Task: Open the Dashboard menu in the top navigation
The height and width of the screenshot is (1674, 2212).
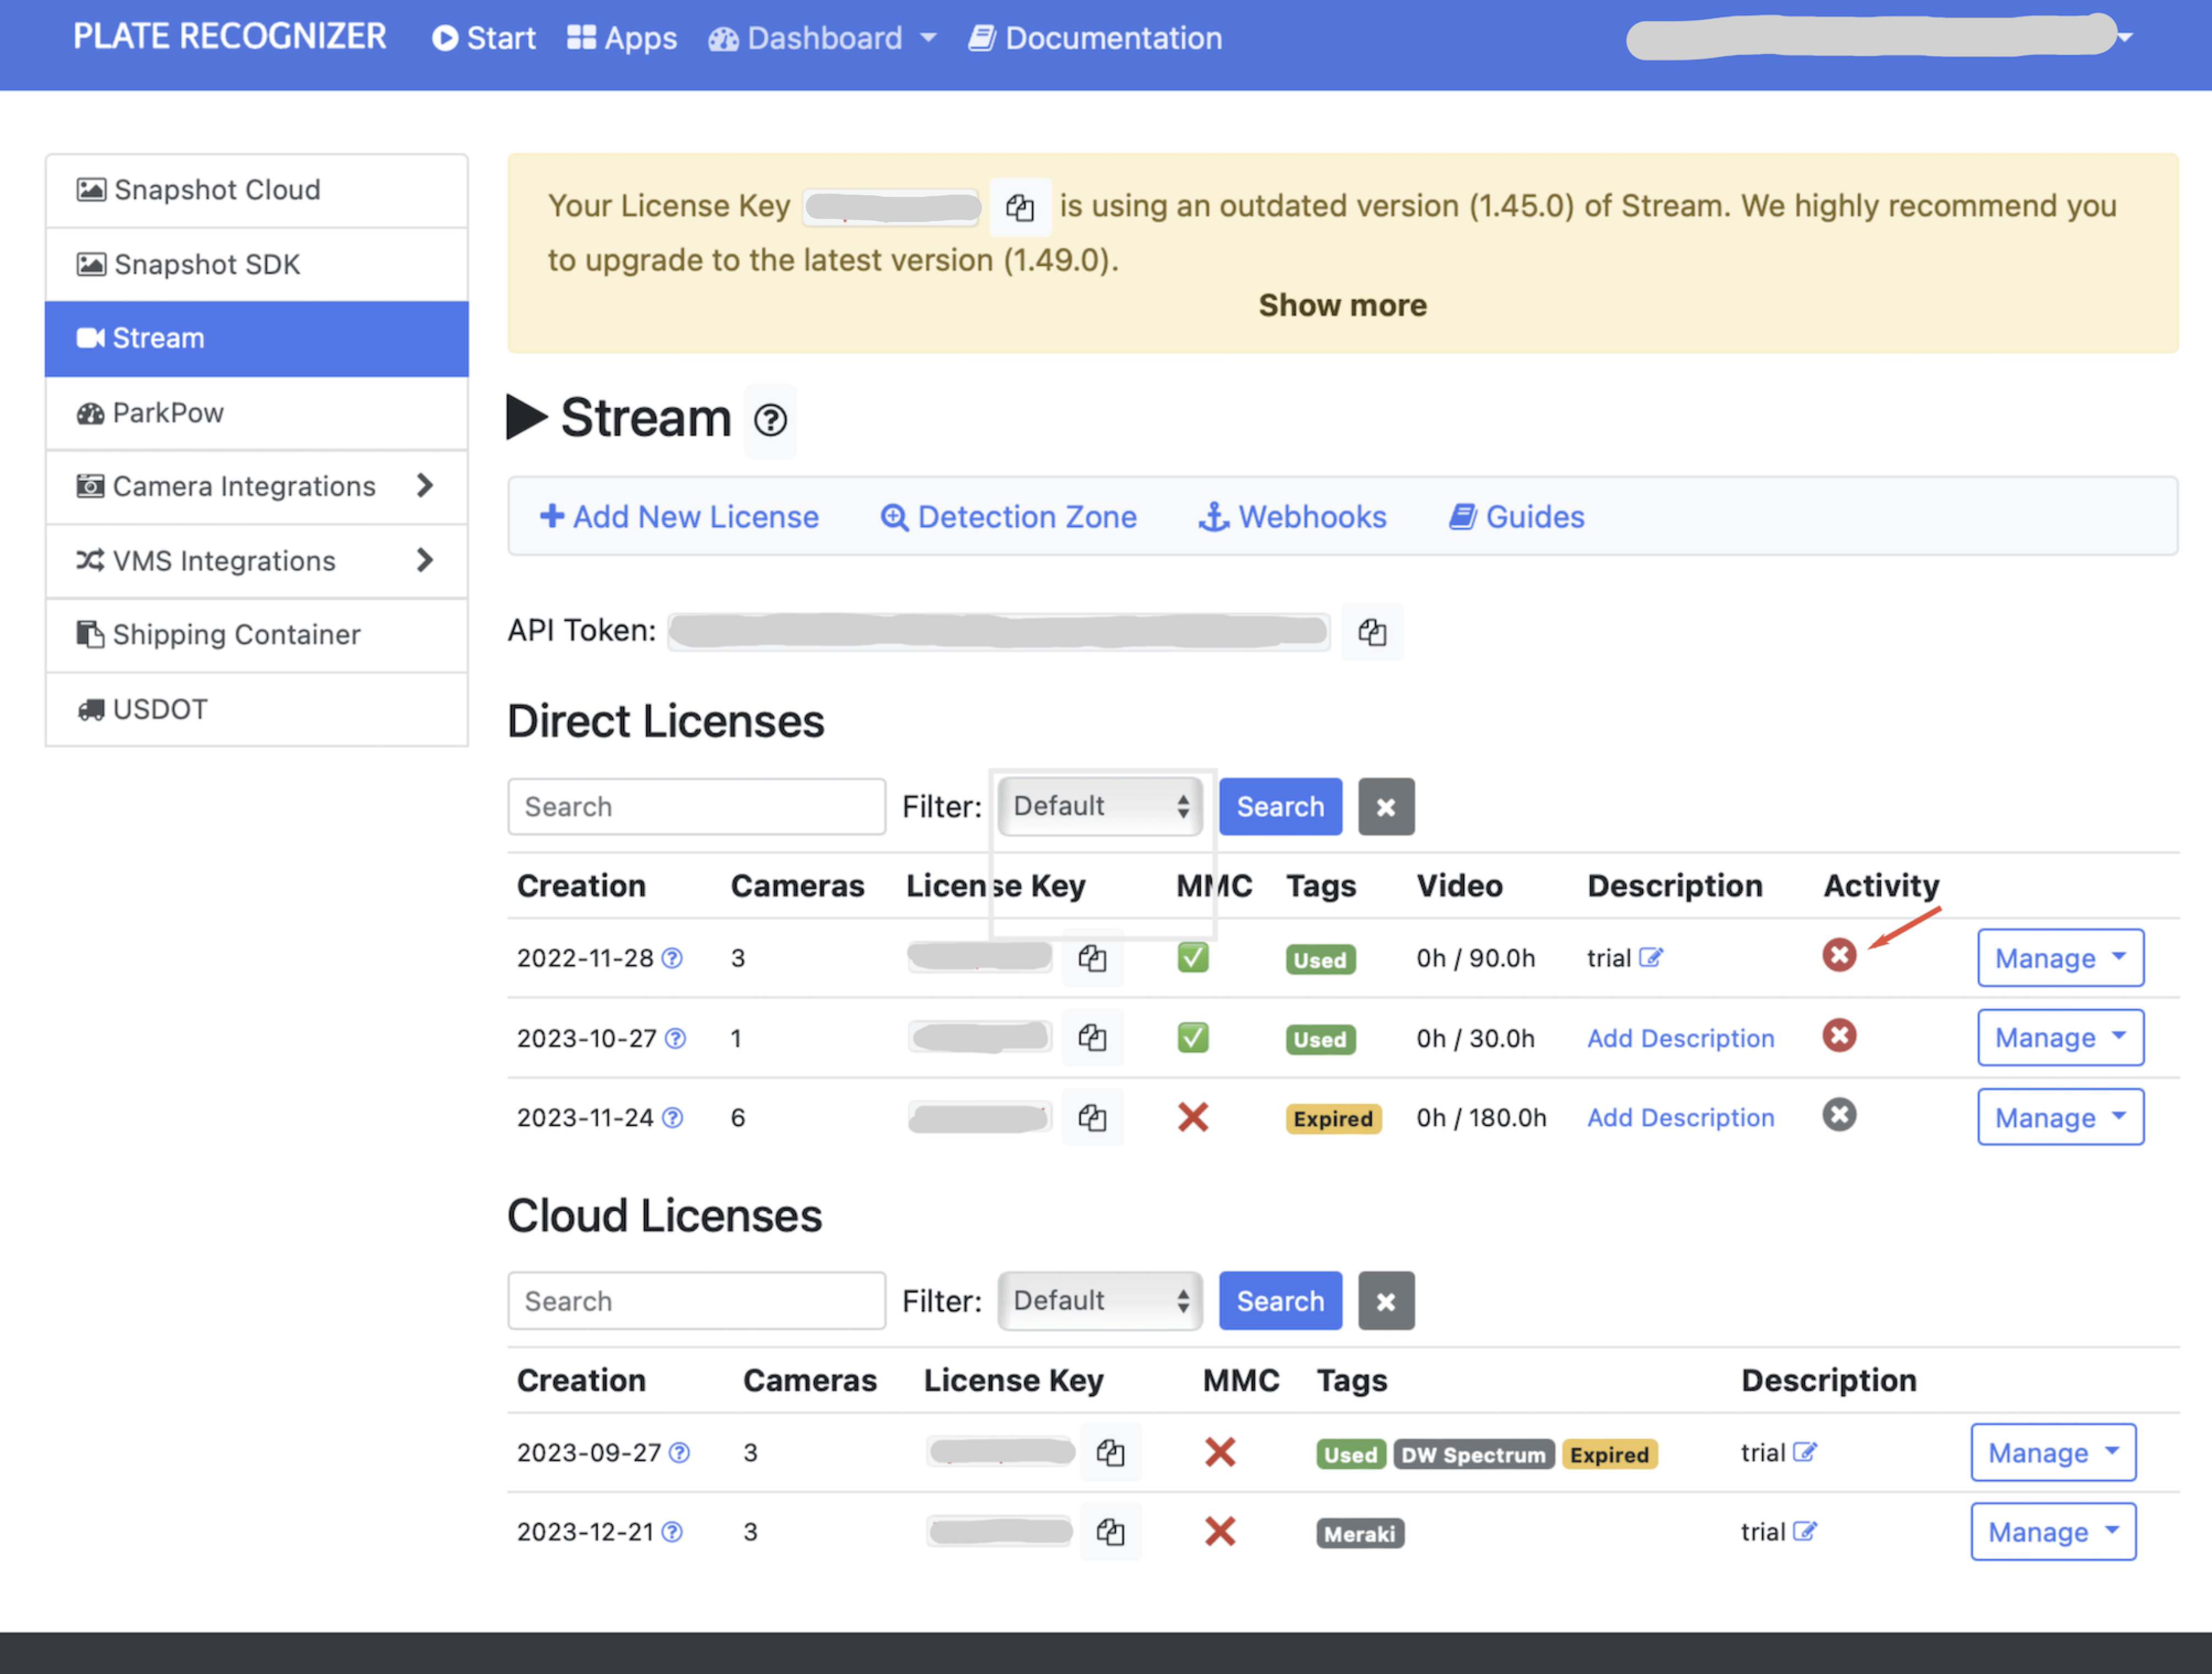Action: tap(823, 38)
